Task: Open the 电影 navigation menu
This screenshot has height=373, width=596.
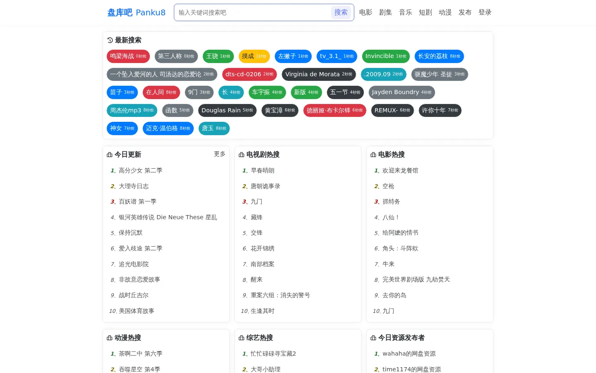Action: (x=366, y=12)
